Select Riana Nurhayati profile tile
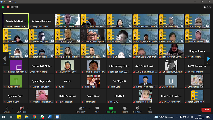213x120 pixels. (145, 96)
